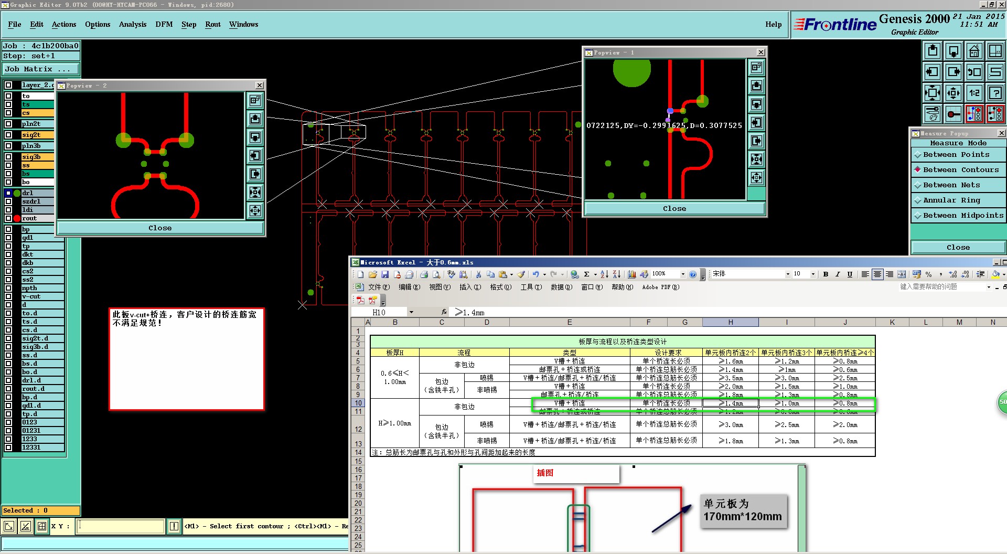Toggle checkbox for the cs layer
This screenshot has height=554, width=1007.
pyautogui.click(x=8, y=113)
